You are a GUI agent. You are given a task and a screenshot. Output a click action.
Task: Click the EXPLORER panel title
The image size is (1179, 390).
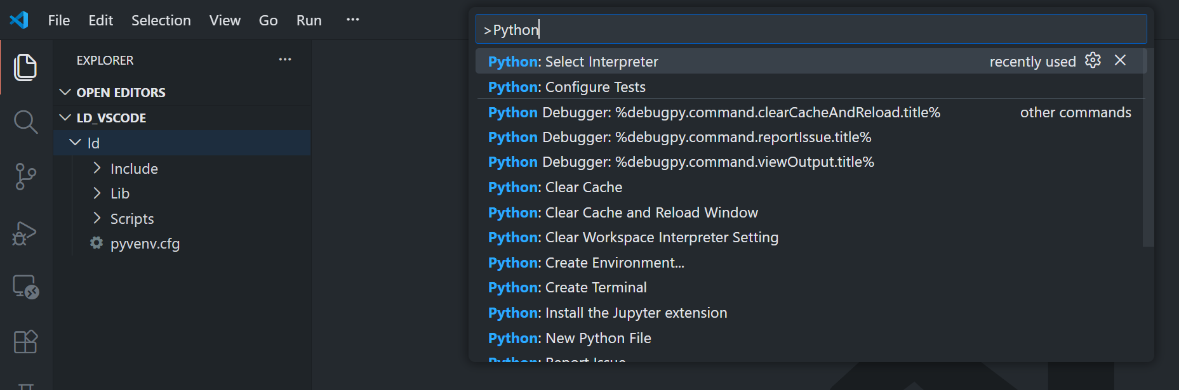(x=105, y=60)
